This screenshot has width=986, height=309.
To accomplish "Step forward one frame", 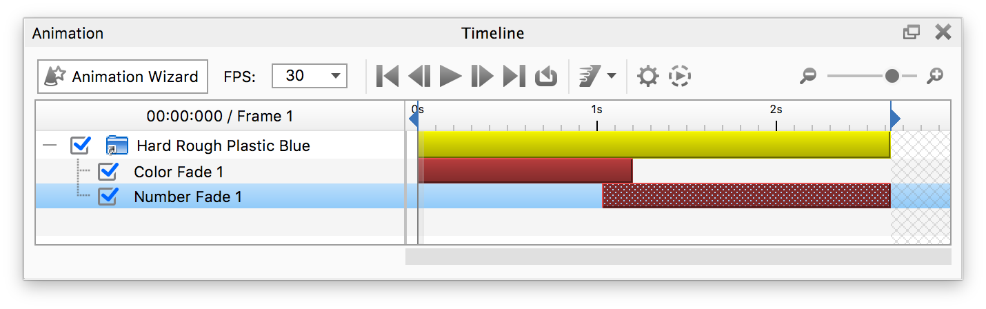I will [482, 76].
